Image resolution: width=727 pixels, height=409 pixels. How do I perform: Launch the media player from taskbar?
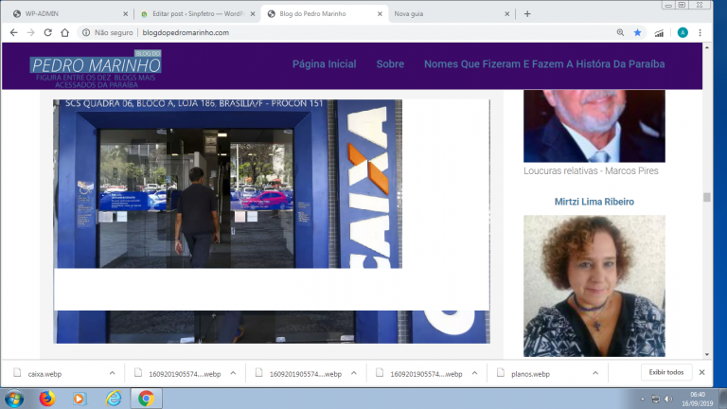click(80, 399)
